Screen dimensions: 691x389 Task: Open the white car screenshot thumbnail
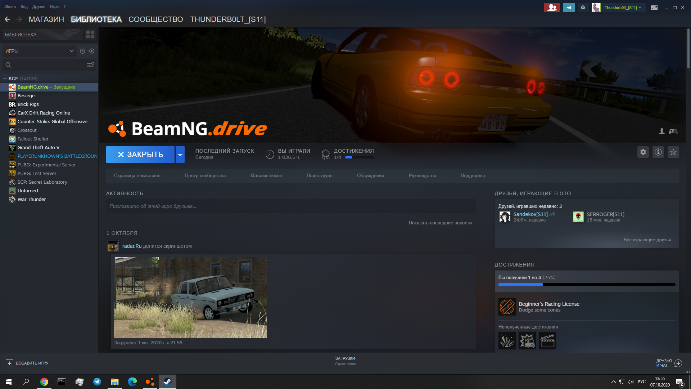[x=190, y=298]
